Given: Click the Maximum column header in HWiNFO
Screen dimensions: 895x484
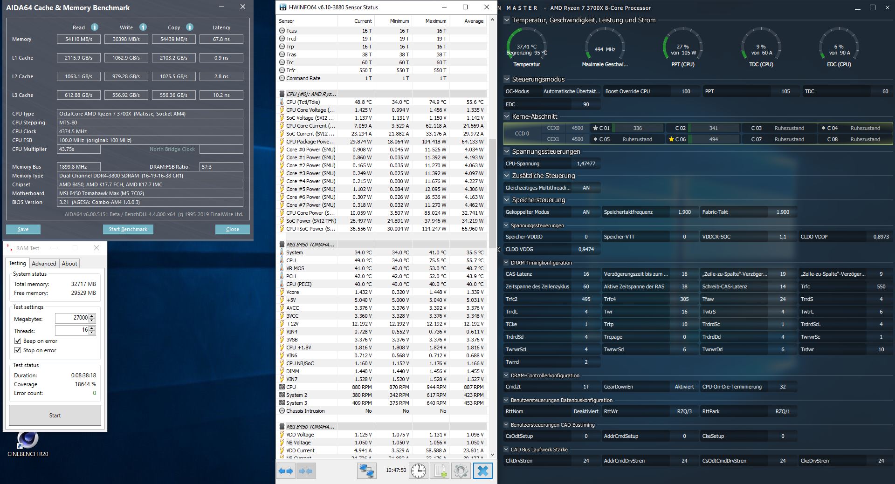Looking at the screenshot, I should point(430,21).
